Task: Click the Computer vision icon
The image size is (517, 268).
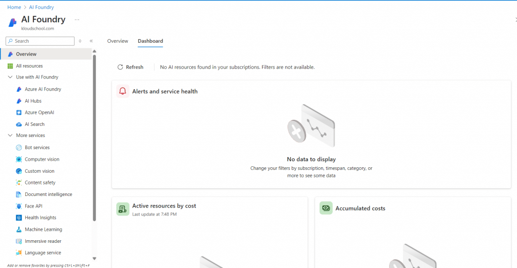Action: (x=19, y=159)
